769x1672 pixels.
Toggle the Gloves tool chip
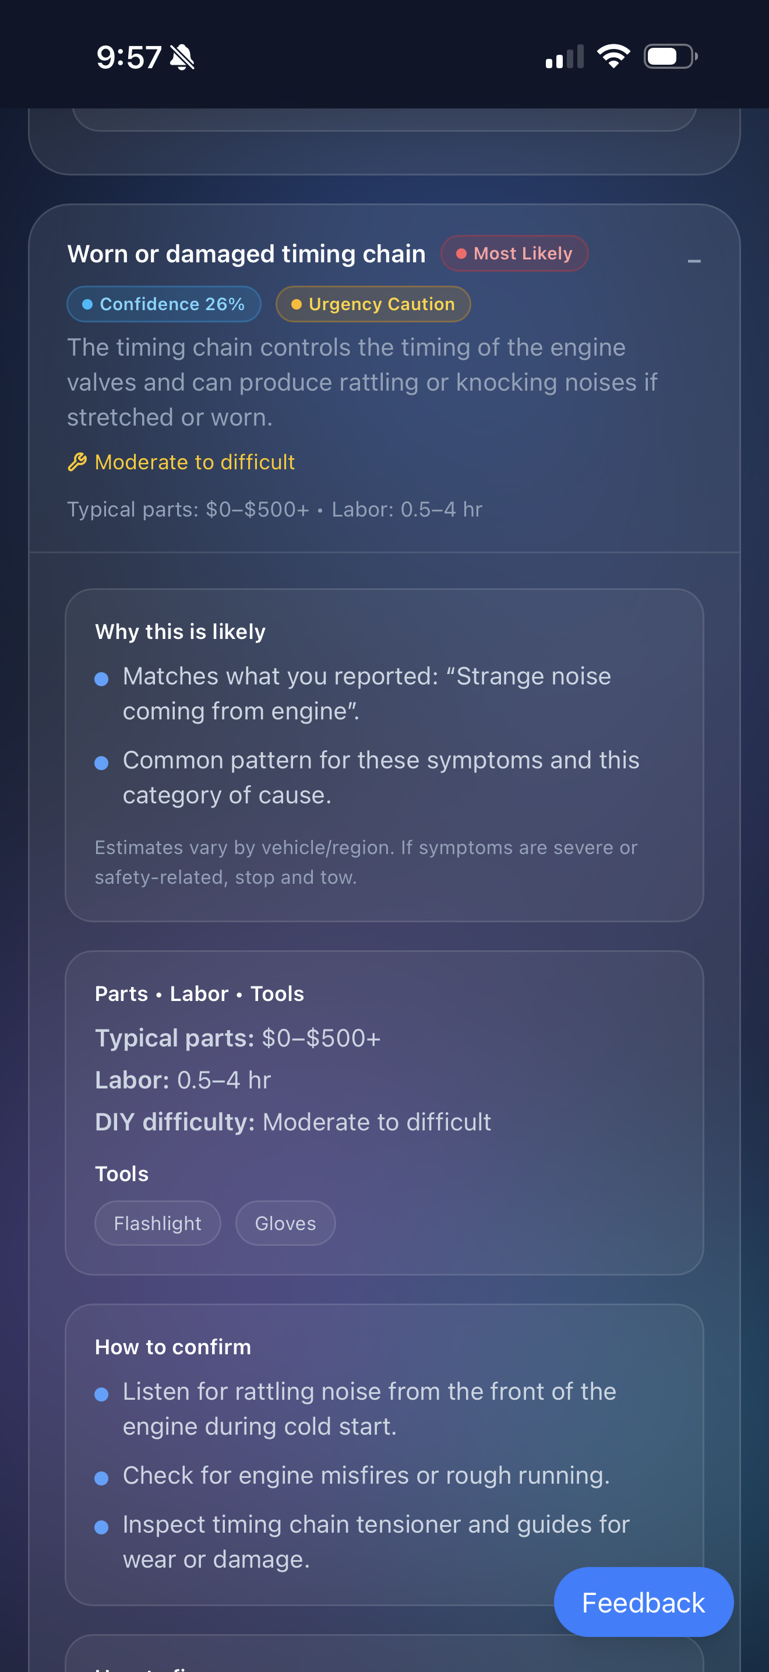285,1223
